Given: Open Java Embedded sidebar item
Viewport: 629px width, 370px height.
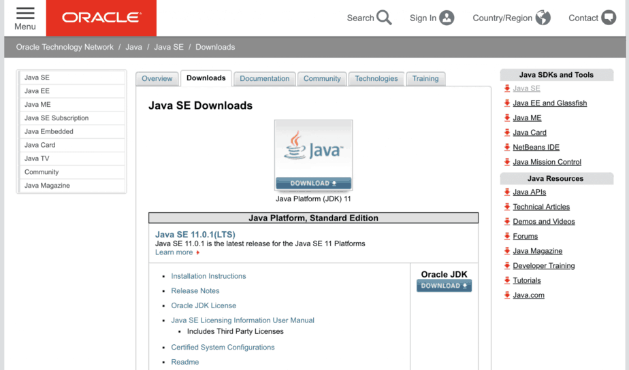Looking at the screenshot, I should [x=72, y=131].
